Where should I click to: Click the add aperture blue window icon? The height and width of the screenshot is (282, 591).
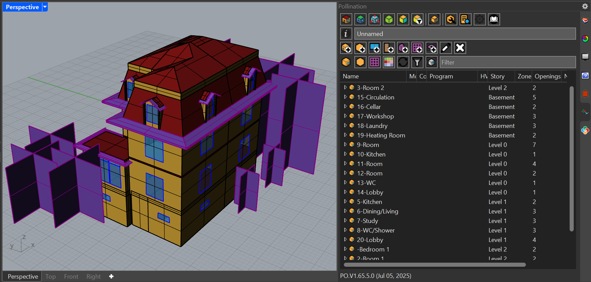click(x=374, y=48)
